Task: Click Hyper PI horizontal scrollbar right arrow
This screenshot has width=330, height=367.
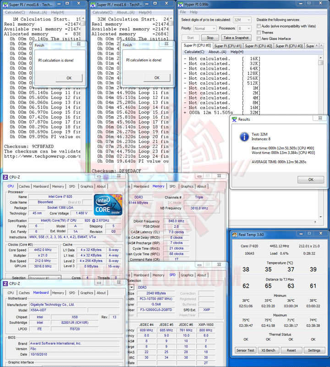Action: tap(315, 222)
